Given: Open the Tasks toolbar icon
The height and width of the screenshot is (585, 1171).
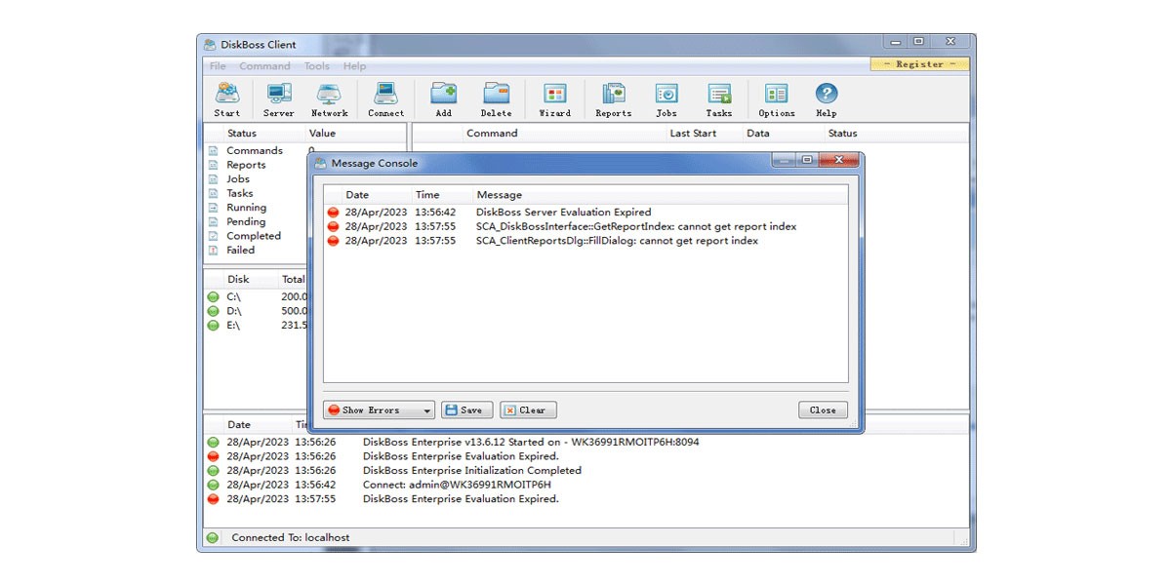Looking at the screenshot, I should pos(719,99).
